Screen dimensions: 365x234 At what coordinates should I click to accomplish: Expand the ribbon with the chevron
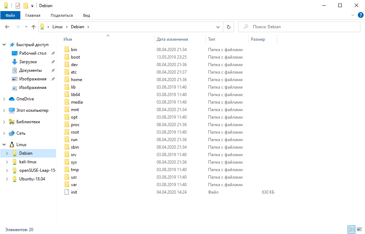pos(353,15)
